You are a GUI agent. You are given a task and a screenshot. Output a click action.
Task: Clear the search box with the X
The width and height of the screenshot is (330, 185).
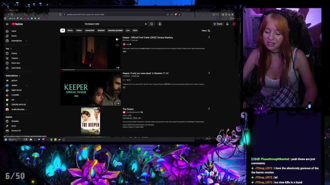[146, 24]
